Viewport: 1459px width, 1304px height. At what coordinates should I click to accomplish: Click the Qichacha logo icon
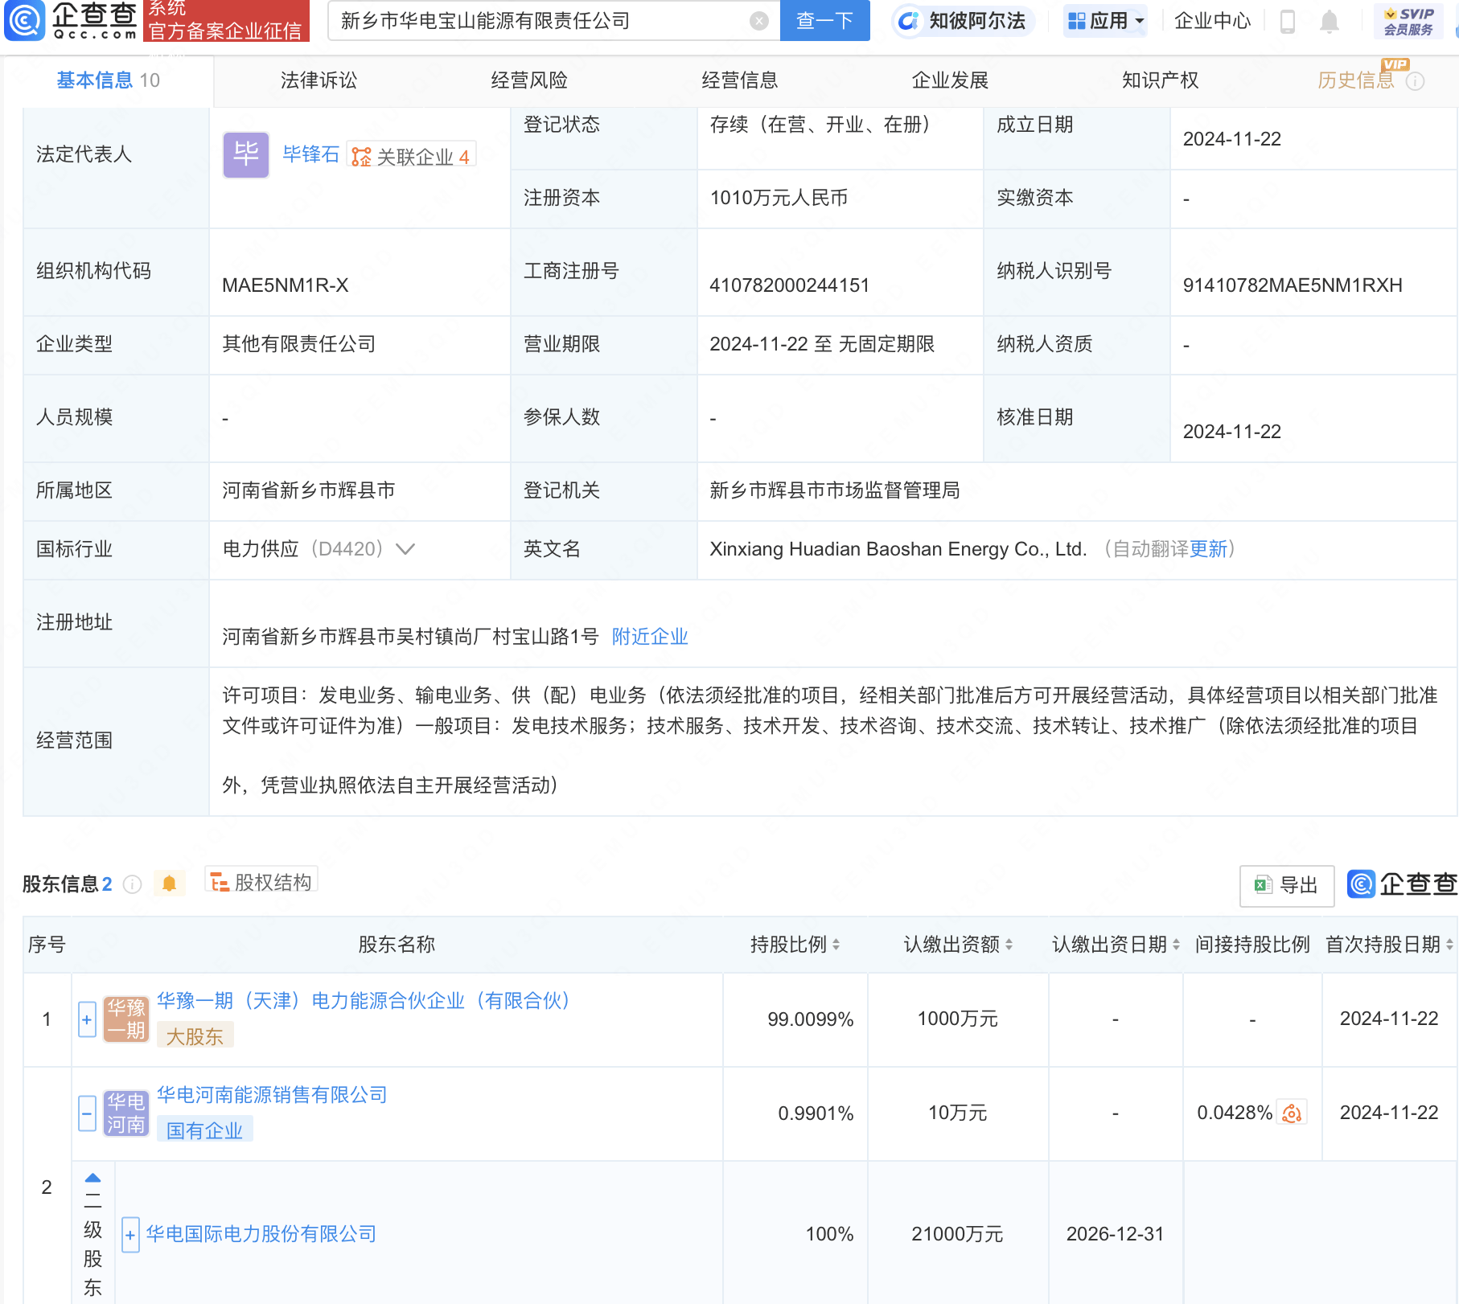pos(25,21)
